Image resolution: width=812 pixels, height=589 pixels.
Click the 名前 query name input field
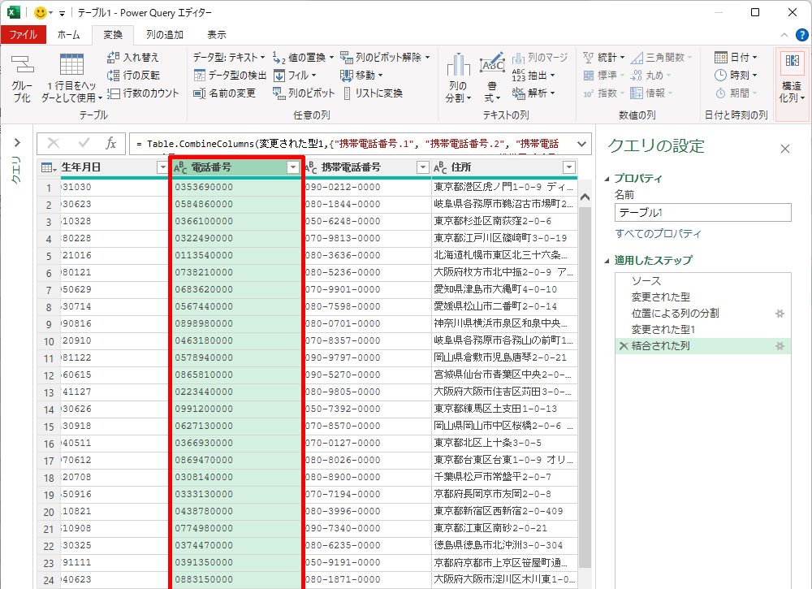[702, 212]
